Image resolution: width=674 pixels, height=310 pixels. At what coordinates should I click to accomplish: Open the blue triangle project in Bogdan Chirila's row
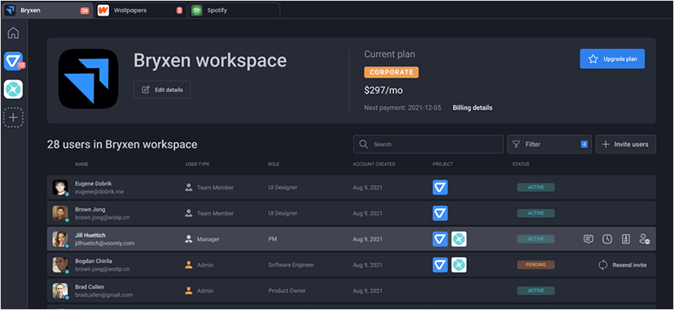click(440, 265)
